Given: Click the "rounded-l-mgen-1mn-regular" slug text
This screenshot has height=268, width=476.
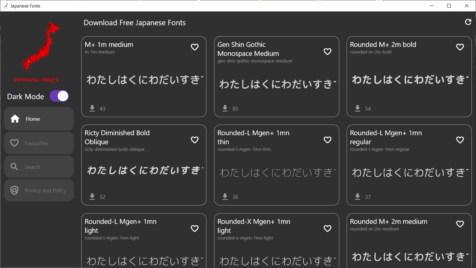Looking at the screenshot, I should click(380, 149).
